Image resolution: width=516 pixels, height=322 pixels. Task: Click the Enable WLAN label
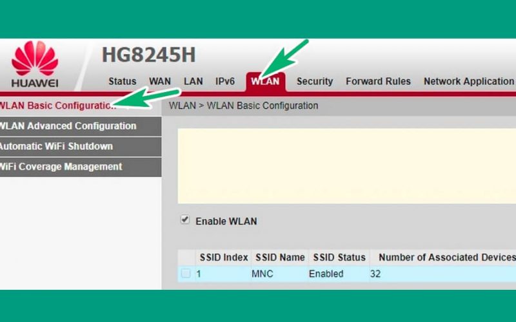tap(226, 222)
